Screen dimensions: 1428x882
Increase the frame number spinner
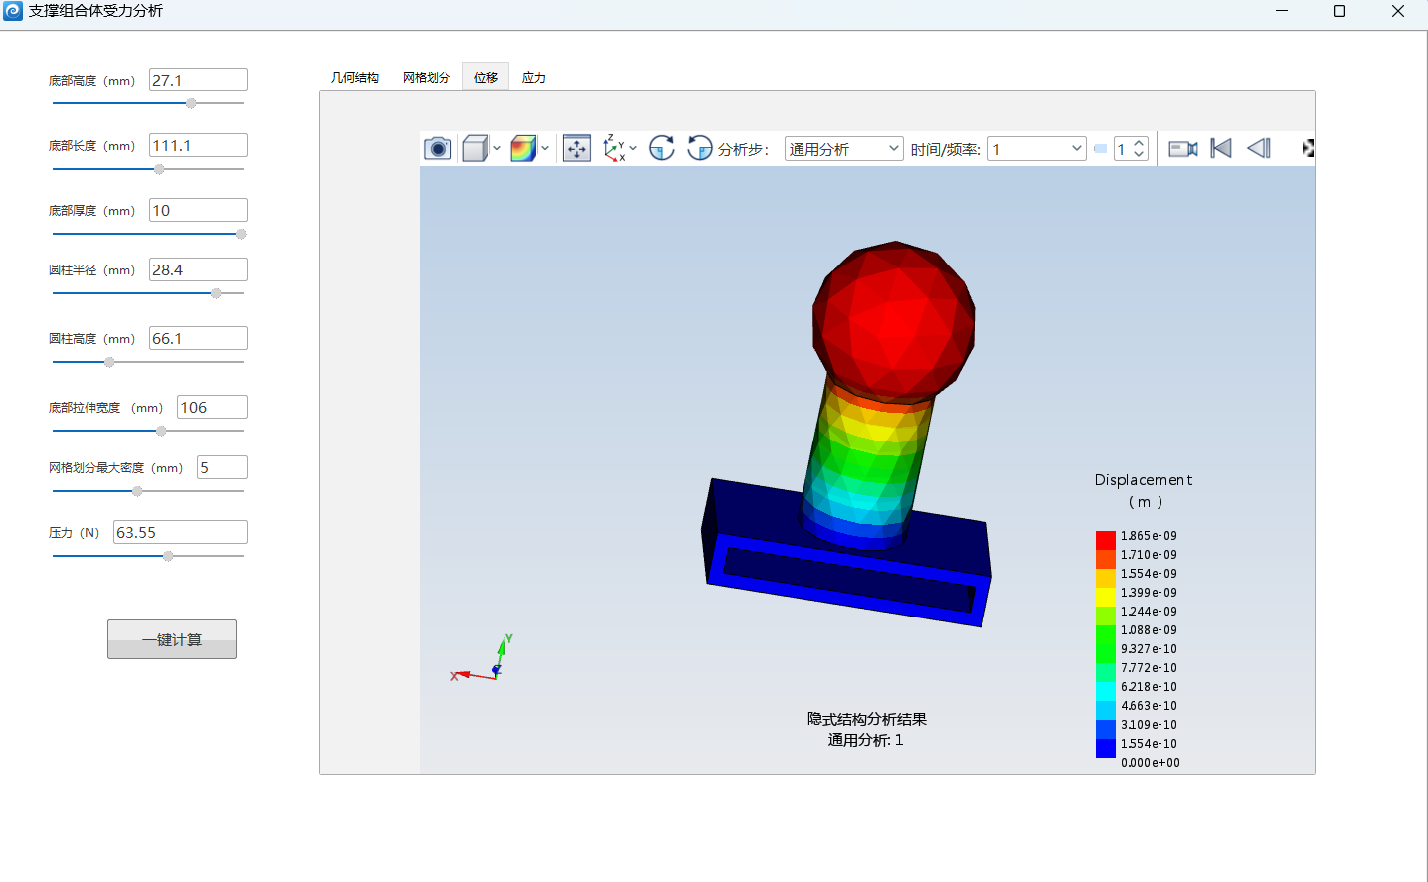click(1139, 143)
